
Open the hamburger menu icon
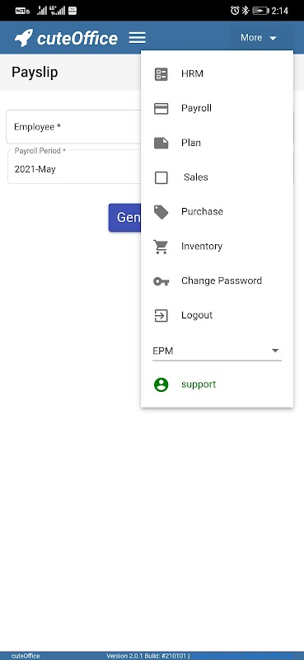tap(137, 38)
